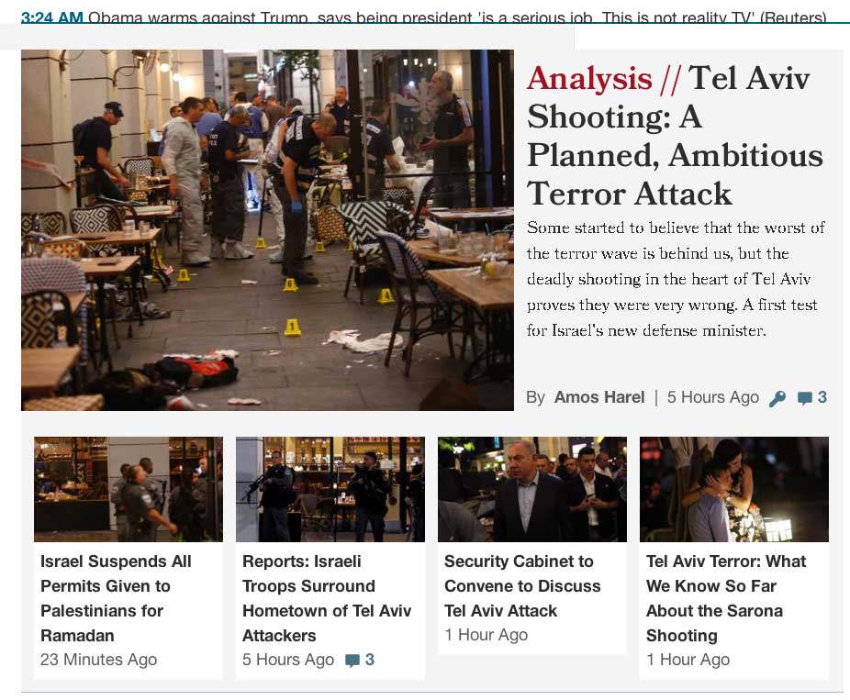This screenshot has height=700, width=850.
Task: Open thumbnail of man in dark suit walking
Action: [532, 489]
